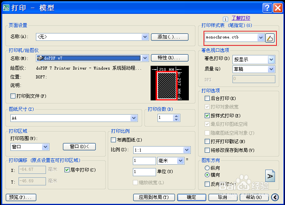Image resolution: width=285 pixels, height=205 pixels.
Task: Uncheck the 居中打印 checkbox
Action: (x=67, y=170)
